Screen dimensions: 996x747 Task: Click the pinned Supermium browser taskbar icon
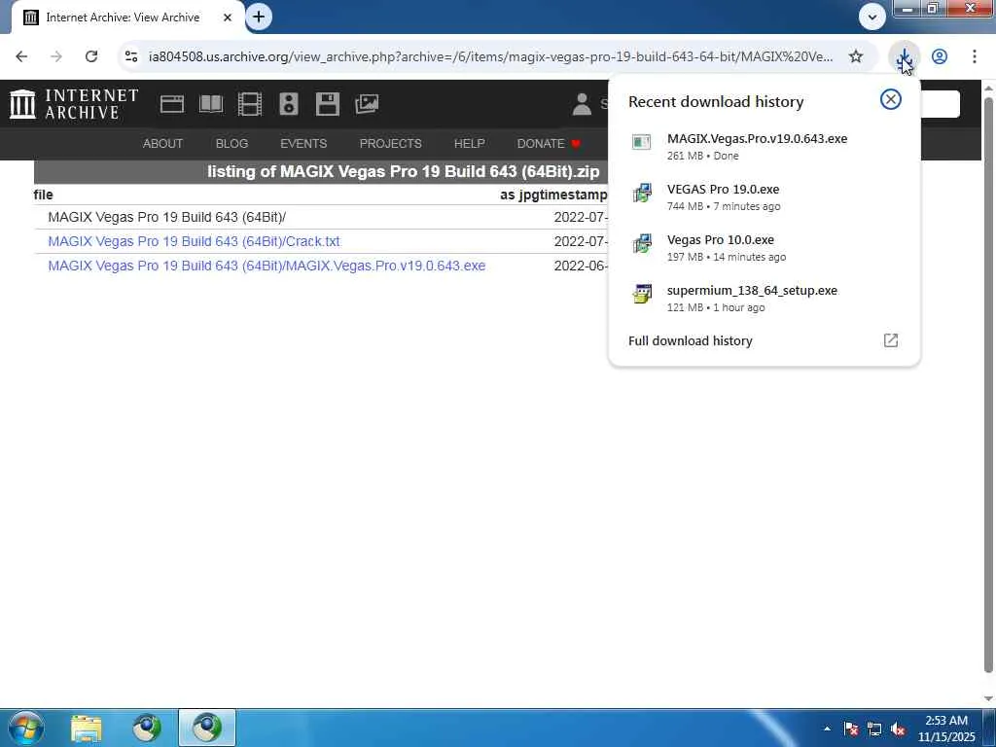tap(147, 728)
